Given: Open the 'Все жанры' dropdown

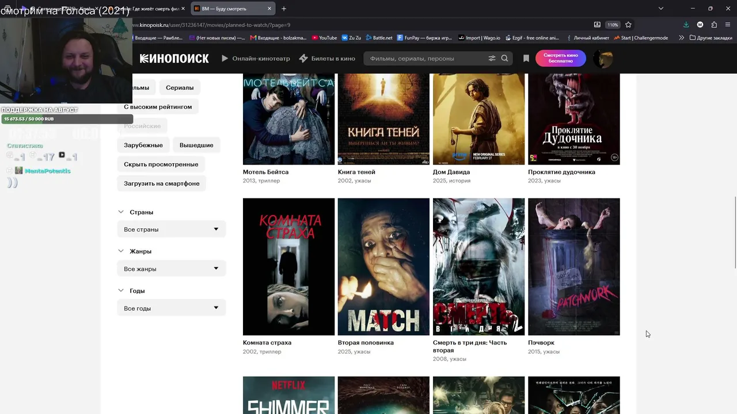Looking at the screenshot, I should point(172,269).
